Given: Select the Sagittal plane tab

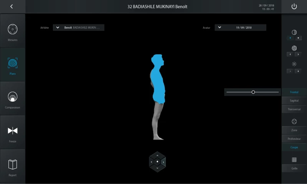Looking at the screenshot, I should point(294,100).
